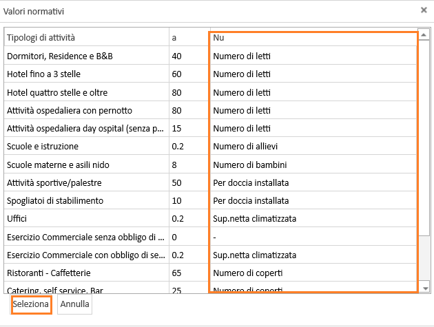Select row 'Dormitori, Residence e B&B'
The width and height of the screenshot is (434, 327).
pyautogui.click(x=210, y=56)
